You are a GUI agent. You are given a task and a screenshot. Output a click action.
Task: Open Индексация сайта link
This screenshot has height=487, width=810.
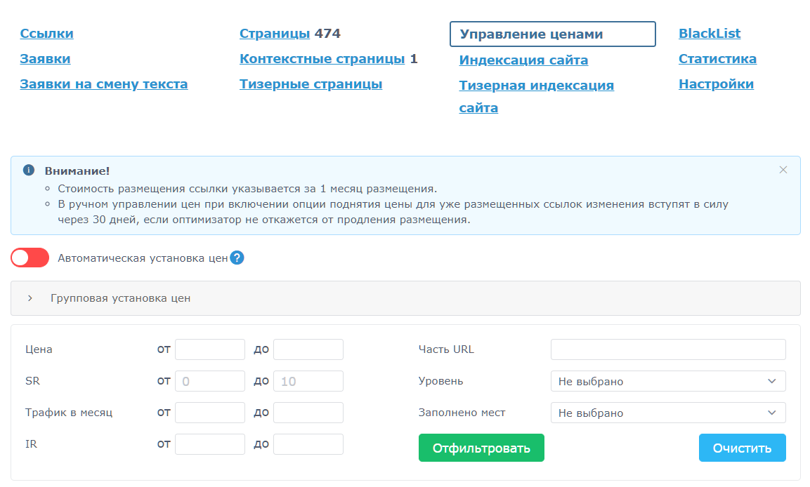click(x=523, y=60)
